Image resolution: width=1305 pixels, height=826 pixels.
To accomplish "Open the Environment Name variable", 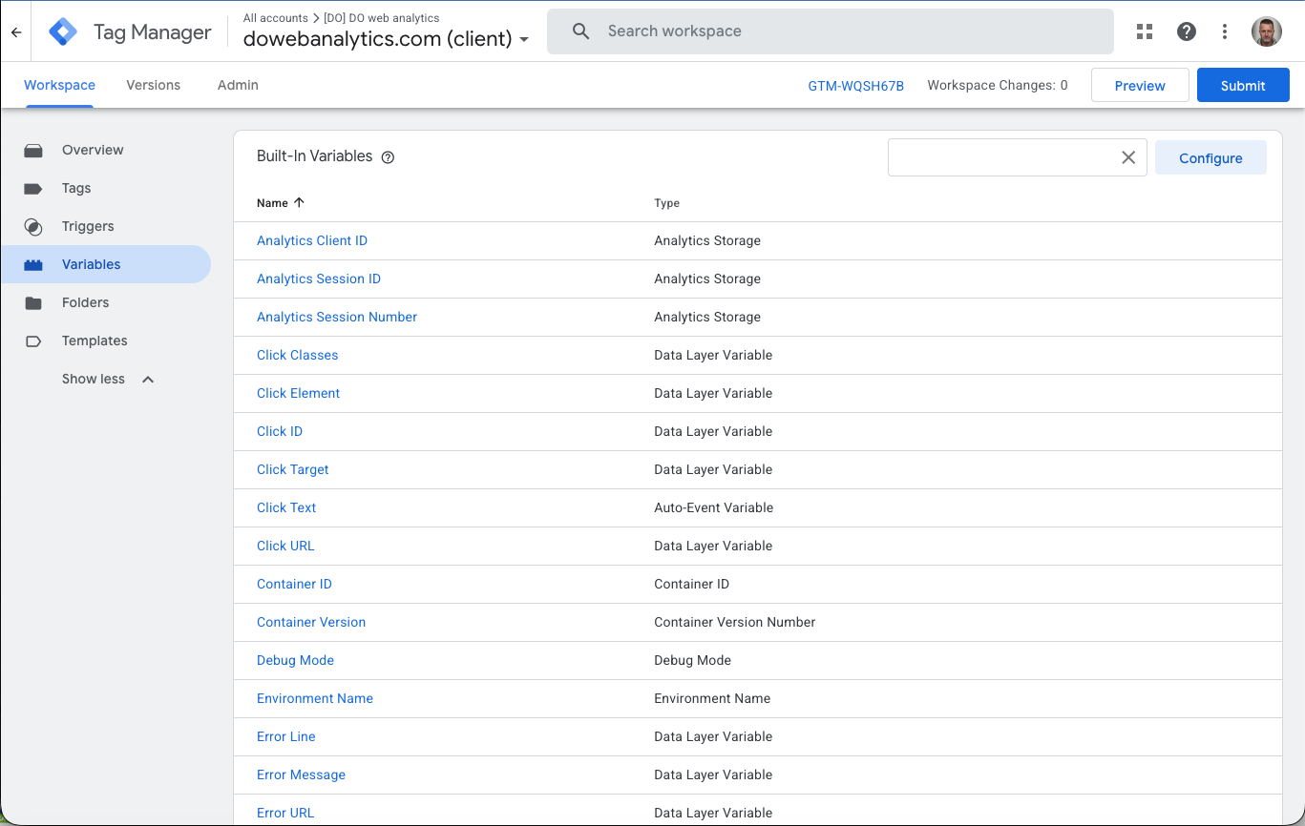I will pos(315,698).
